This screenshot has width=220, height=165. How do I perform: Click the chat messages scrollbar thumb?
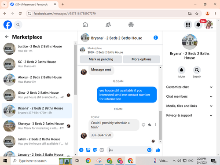tap(161, 125)
